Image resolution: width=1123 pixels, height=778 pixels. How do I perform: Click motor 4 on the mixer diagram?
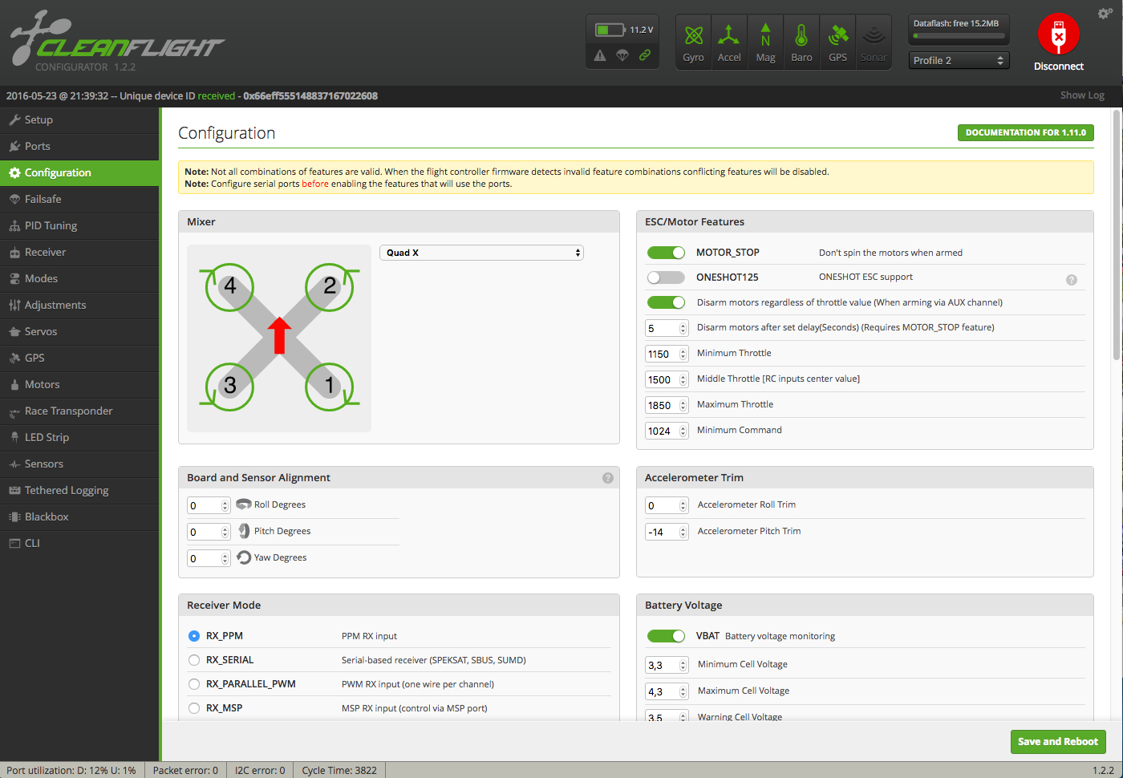(x=230, y=286)
